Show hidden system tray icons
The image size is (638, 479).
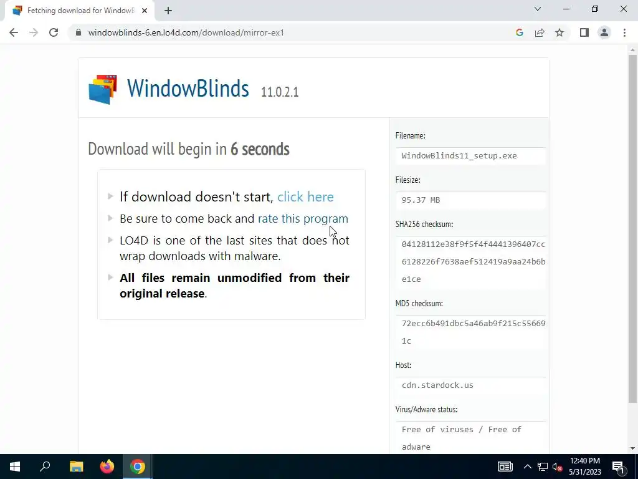(527, 467)
